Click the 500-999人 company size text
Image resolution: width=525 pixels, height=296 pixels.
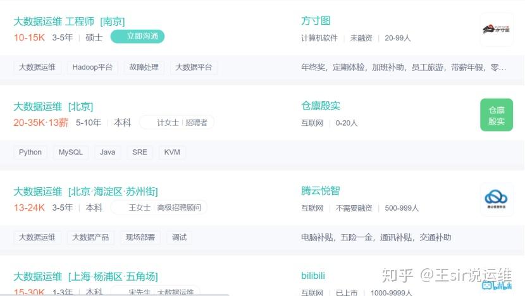402,208
